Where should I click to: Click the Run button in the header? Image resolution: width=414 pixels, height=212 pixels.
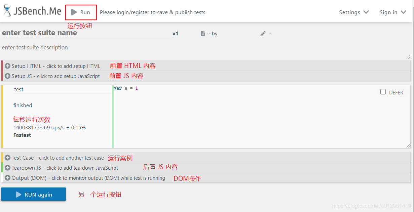[80, 12]
